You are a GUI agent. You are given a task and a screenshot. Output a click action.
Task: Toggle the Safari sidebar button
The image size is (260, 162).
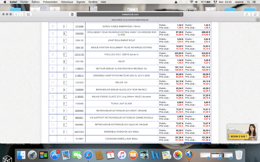coord(28,14)
